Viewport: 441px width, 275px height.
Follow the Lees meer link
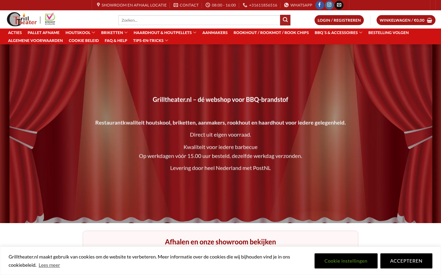click(49, 265)
